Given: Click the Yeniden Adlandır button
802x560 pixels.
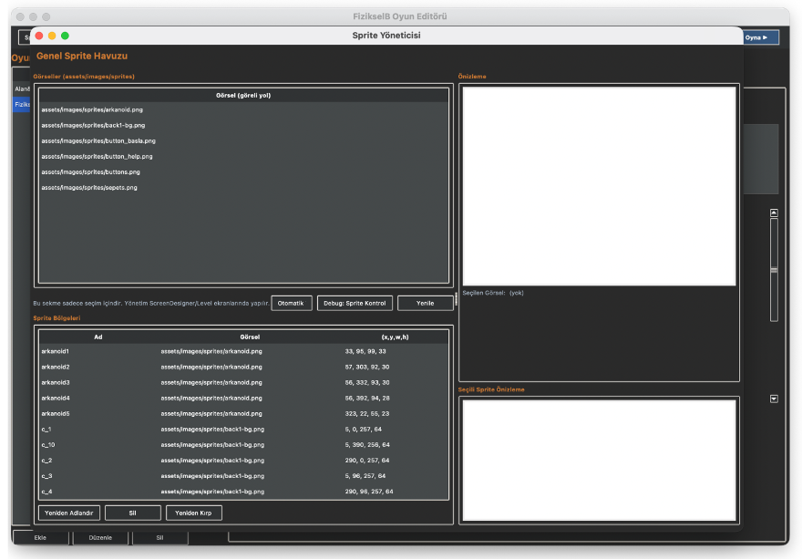Looking at the screenshot, I should 68,513.
